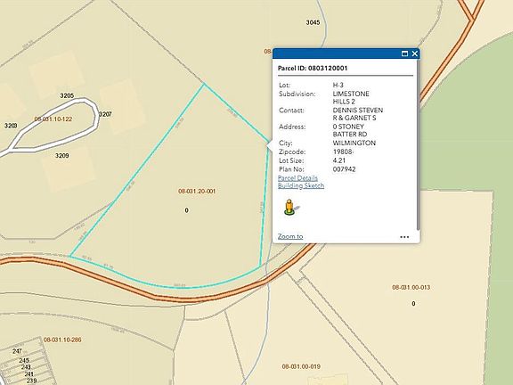Image resolution: width=513 pixels, height=385 pixels.
Task: Select parcel label 08-031.10-122
Action: click(53, 119)
